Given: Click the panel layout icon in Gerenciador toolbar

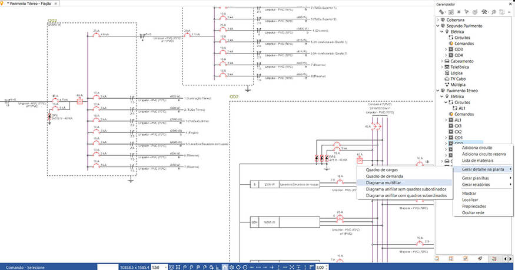Looking at the screenshot, I should pos(501,12).
